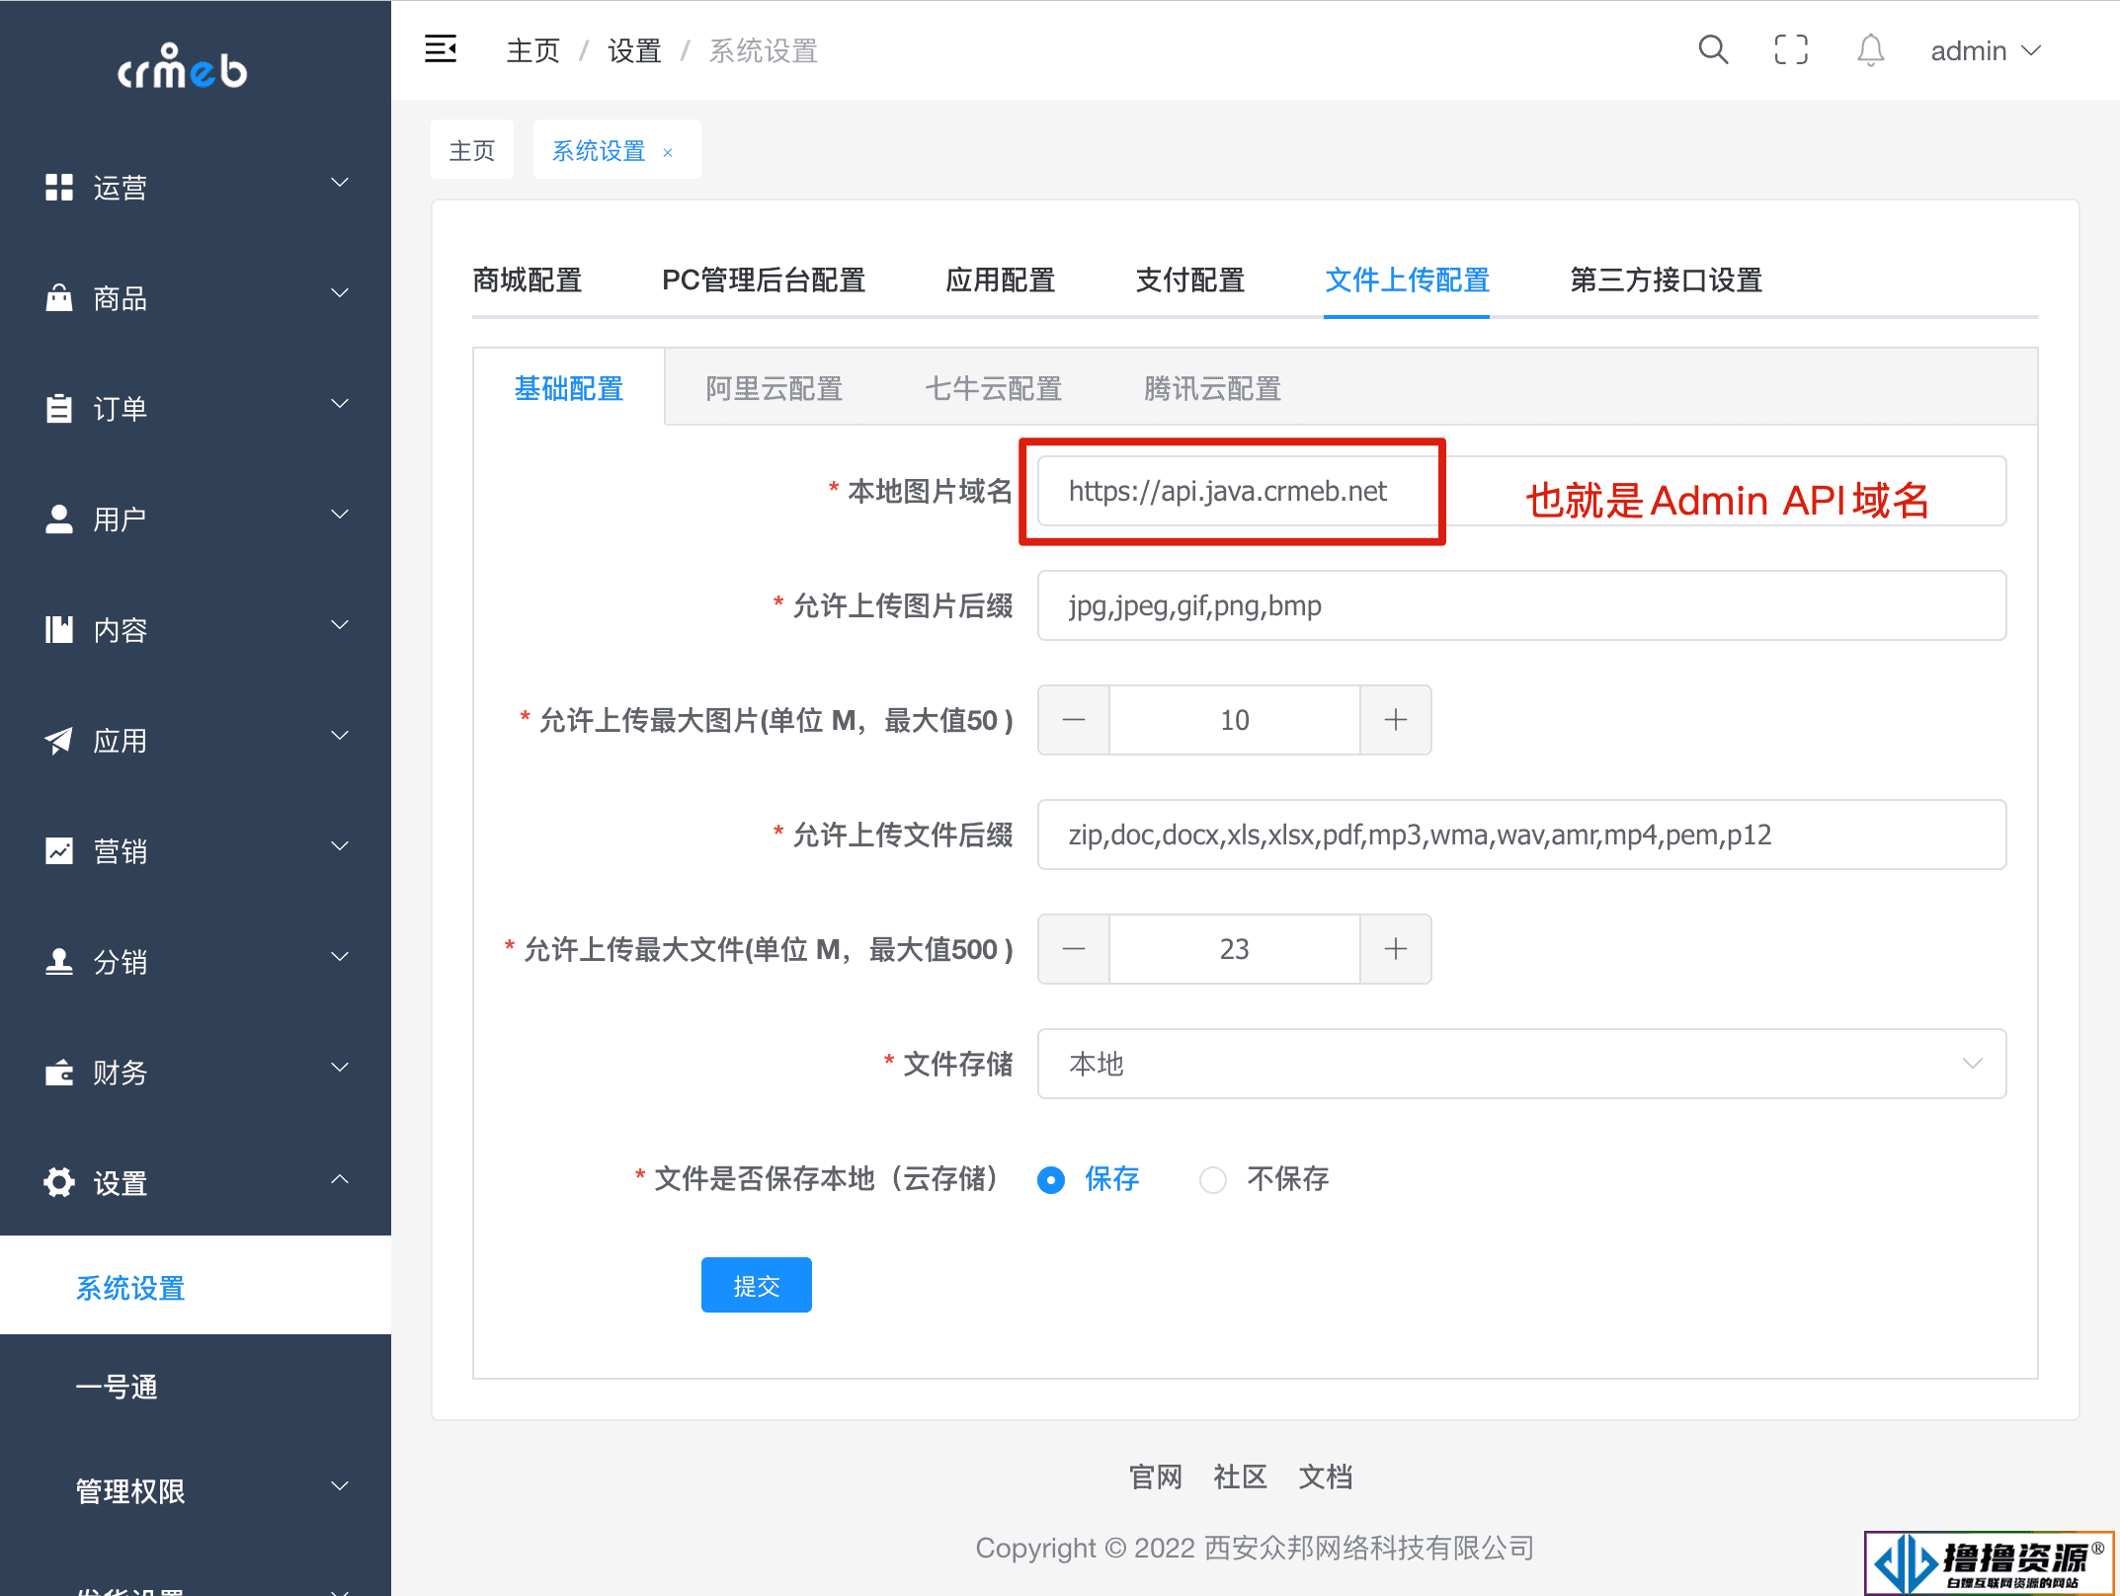The width and height of the screenshot is (2120, 1596).
Task: Select the 不保存 radio option
Action: point(1264,1179)
